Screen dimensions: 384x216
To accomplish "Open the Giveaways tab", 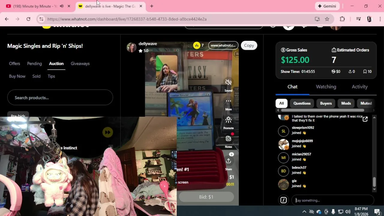I will (80, 64).
